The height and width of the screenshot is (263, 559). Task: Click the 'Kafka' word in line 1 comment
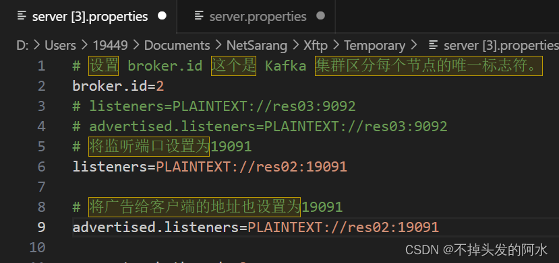285,66
